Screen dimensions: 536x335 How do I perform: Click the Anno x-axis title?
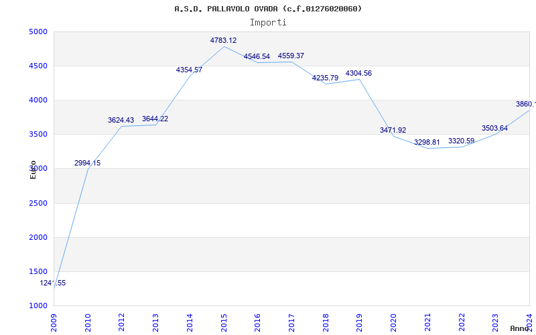pyautogui.click(x=520, y=328)
